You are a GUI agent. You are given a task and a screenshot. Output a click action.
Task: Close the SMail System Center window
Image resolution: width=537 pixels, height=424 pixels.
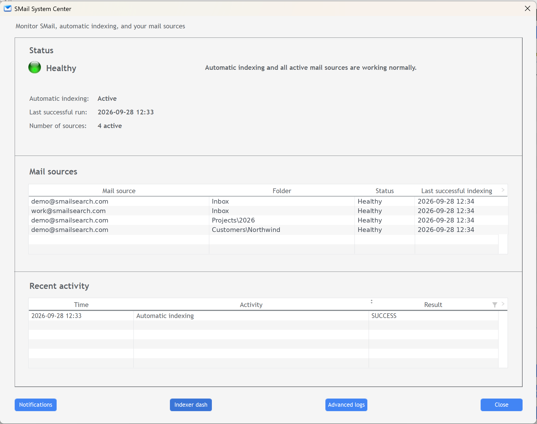[x=528, y=8]
